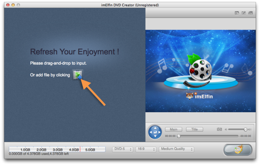Minimize the window with the yellow button
This screenshot has width=260, height=165.
tap(13, 5)
